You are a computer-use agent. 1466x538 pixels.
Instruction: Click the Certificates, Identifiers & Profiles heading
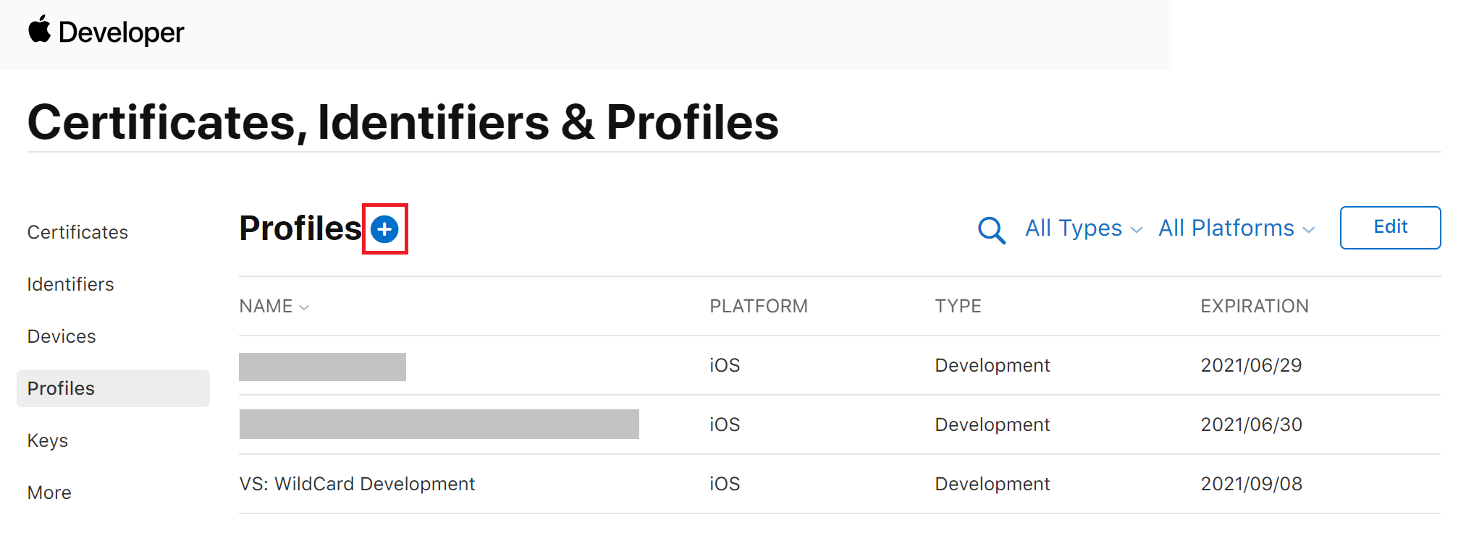(403, 121)
